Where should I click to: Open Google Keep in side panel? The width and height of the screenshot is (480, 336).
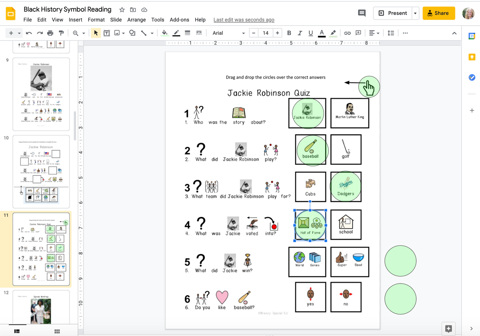tap(472, 57)
